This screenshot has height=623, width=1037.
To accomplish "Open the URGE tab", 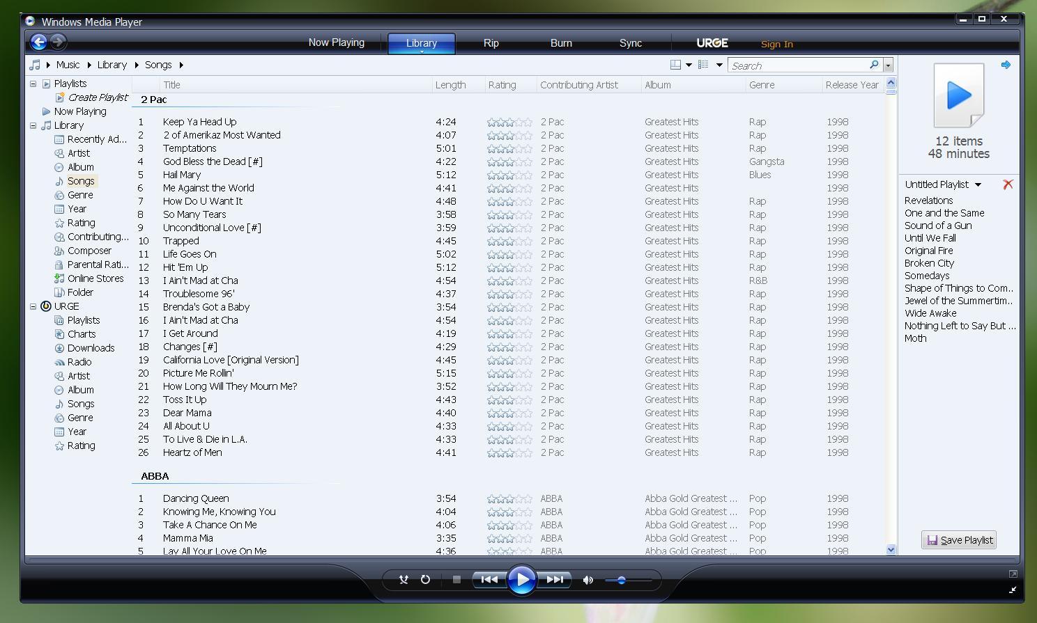I will point(712,42).
